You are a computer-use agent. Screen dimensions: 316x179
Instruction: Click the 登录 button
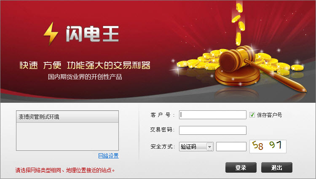pos(241,168)
